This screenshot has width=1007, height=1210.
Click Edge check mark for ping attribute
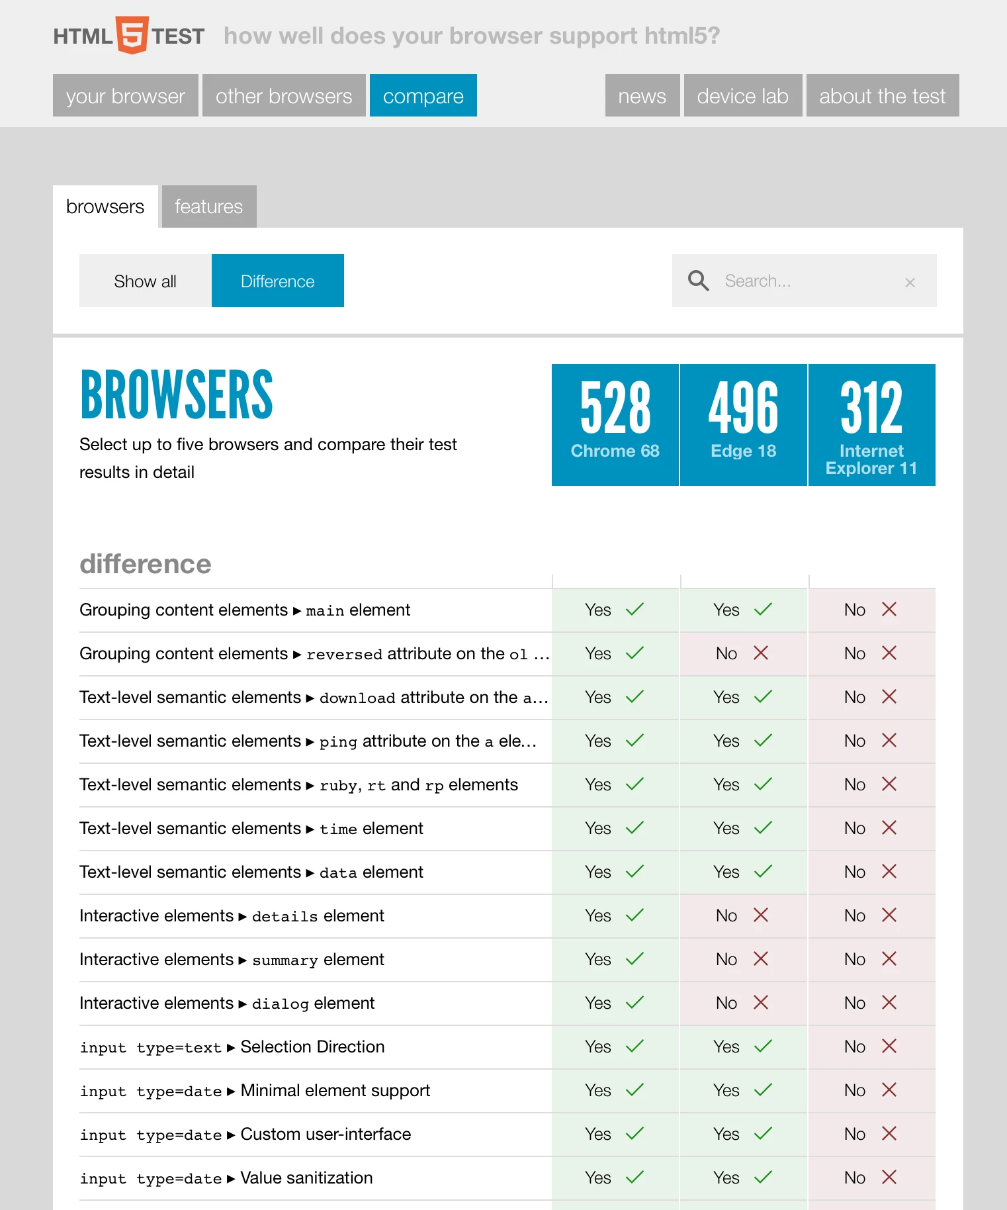pos(763,740)
